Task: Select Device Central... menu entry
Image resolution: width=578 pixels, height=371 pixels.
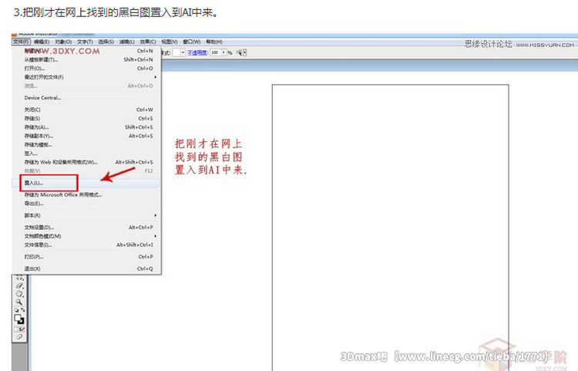Action: [x=86, y=98]
